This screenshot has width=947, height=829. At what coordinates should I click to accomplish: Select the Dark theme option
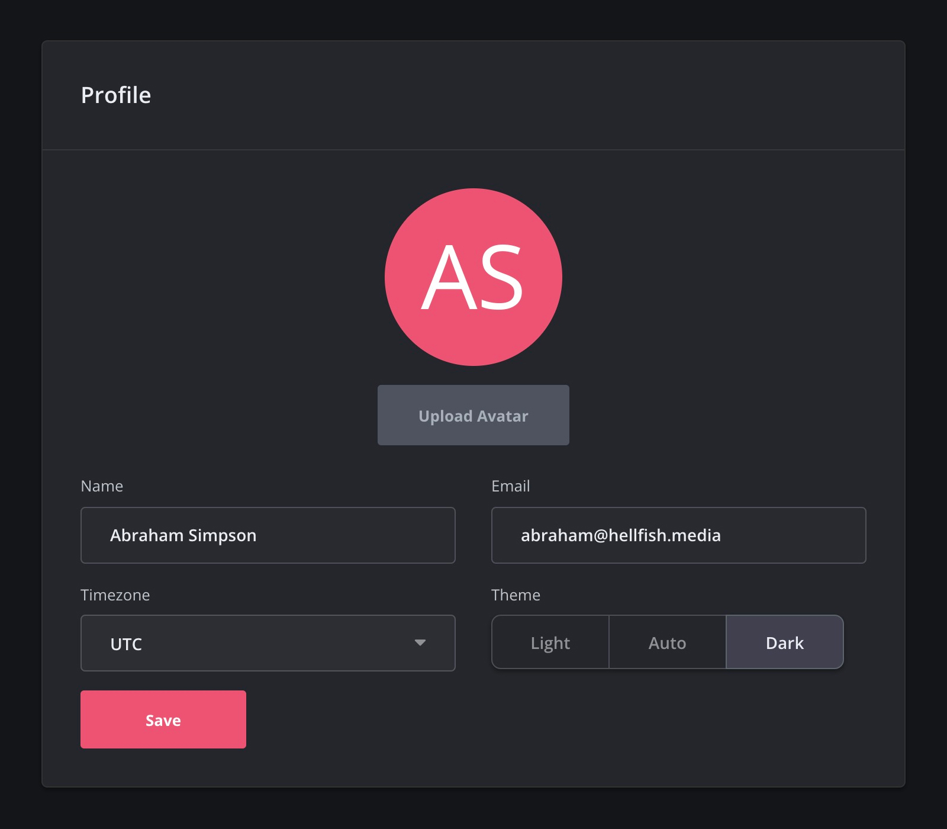(x=785, y=642)
